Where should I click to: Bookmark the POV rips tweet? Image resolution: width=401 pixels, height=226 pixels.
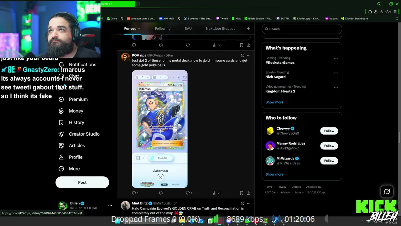241,193
